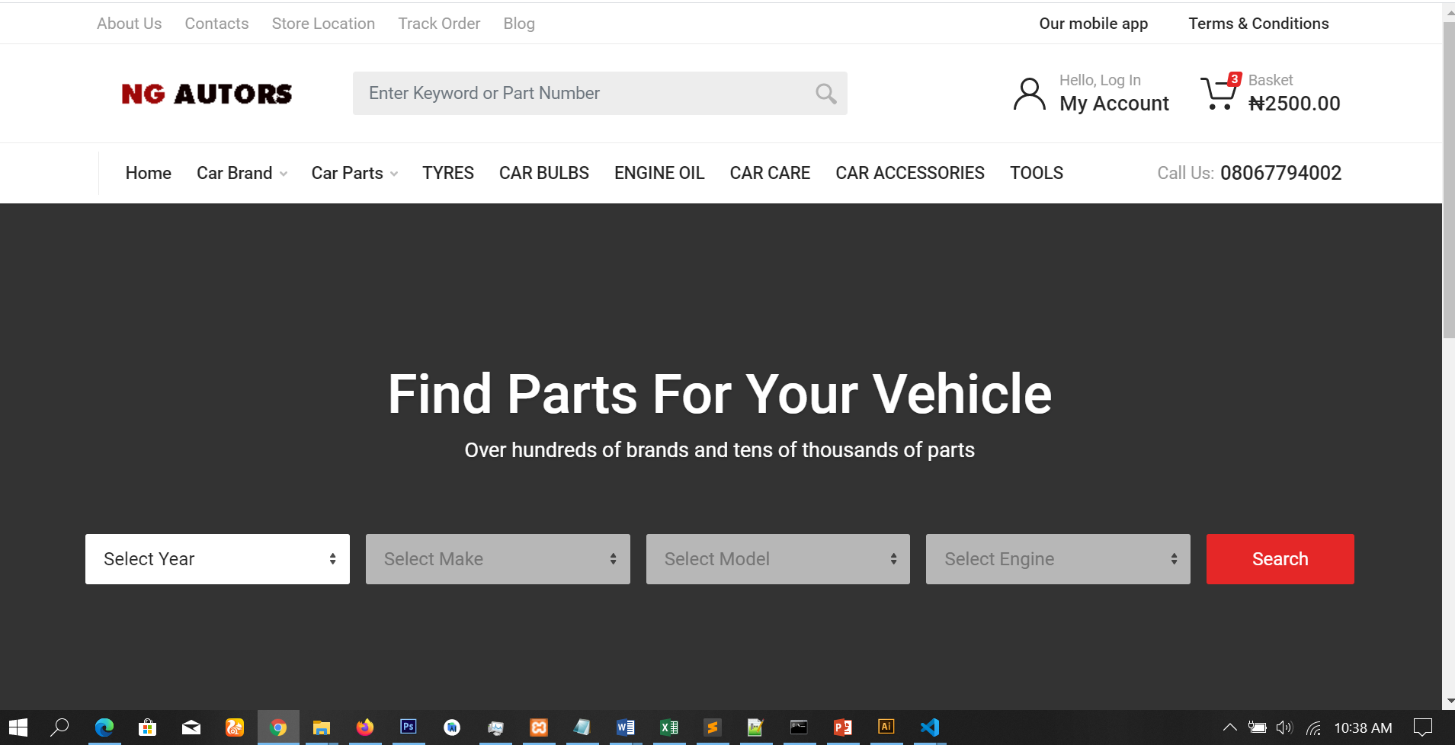The width and height of the screenshot is (1455, 745).
Task: Open the Select Make dropdown
Action: pyautogui.click(x=498, y=559)
